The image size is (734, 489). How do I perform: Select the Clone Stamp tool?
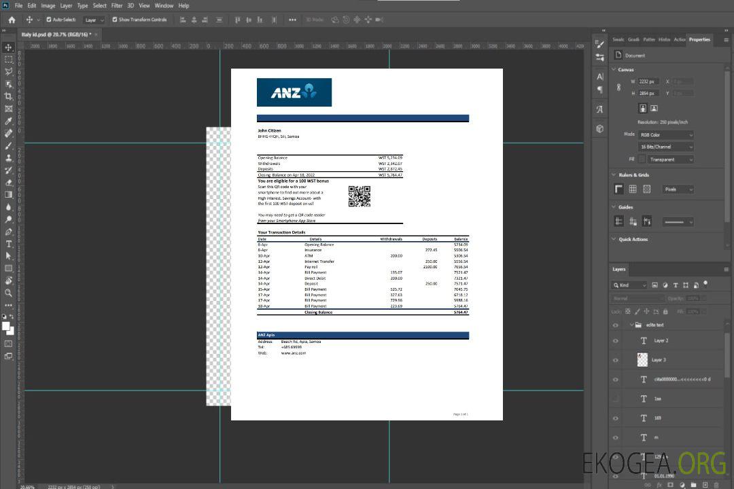point(8,158)
